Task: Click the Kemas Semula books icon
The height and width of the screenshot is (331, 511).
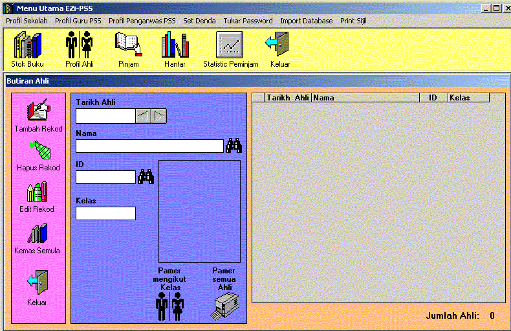Action: tap(38, 233)
